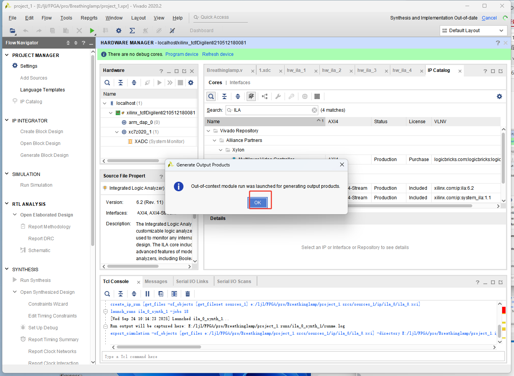The image size is (514, 376).
Task: Open the Reports menu
Action: click(x=89, y=18)
